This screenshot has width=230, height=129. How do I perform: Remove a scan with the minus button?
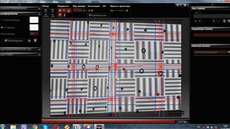coord(219,21)
